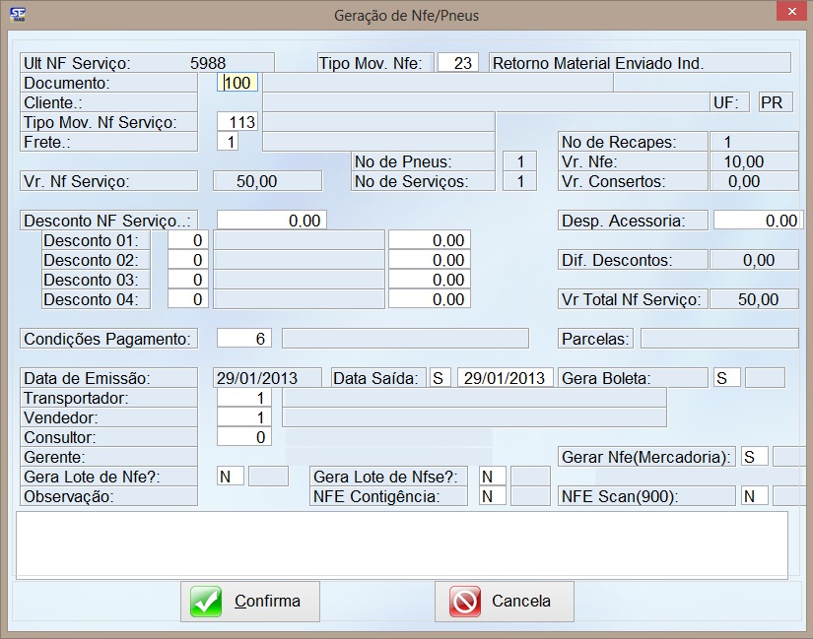Focus the Tipo Mov. Nf Serviço code field
Image resolution: width=813 pixels, height=639 pixels.
point(237,122)
